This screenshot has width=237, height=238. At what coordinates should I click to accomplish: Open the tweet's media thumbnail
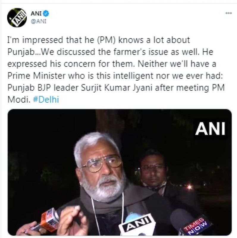(x=120, y=172)
